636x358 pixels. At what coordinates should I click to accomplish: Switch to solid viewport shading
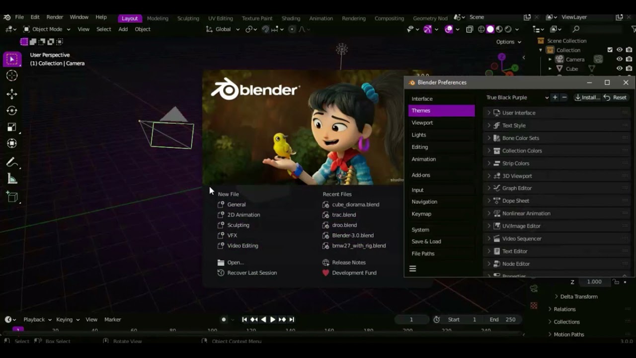click(490, 29)
